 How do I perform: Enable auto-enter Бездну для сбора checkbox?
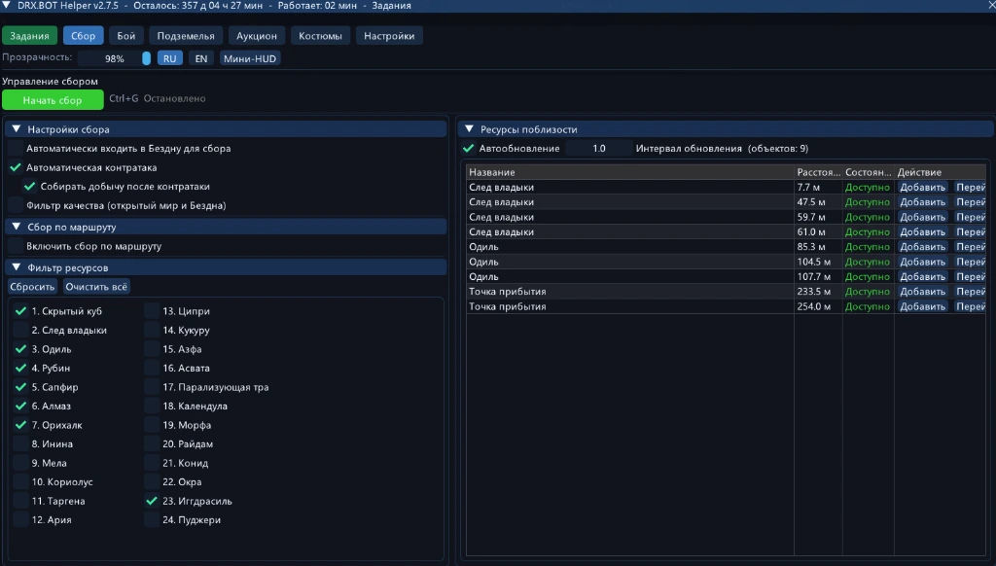point(16,149)
